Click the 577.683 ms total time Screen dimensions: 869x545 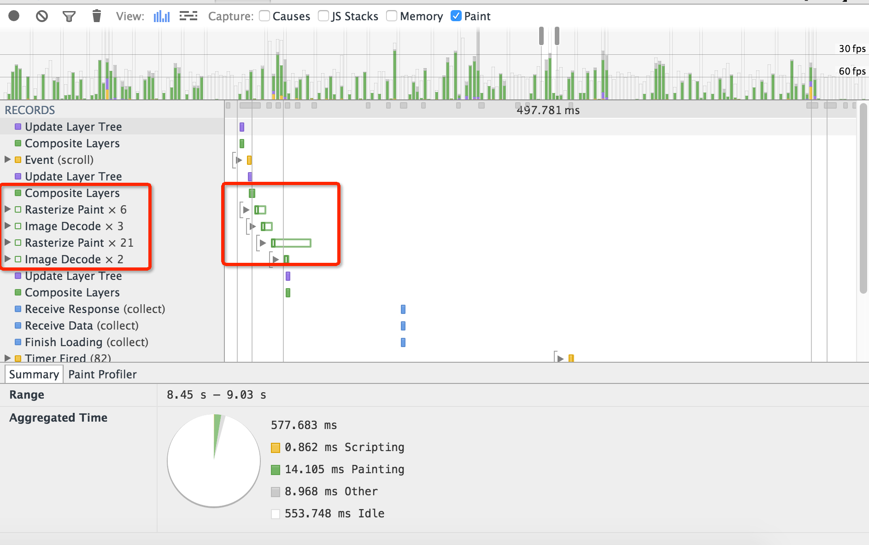[304, 425]
